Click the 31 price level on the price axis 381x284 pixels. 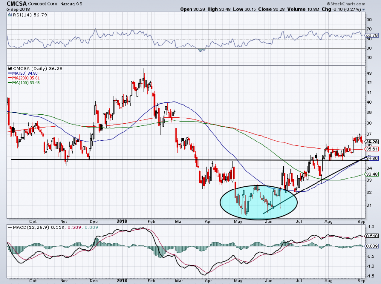369,205
